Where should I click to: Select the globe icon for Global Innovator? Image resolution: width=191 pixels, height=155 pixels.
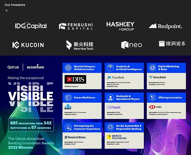[68, 68]
